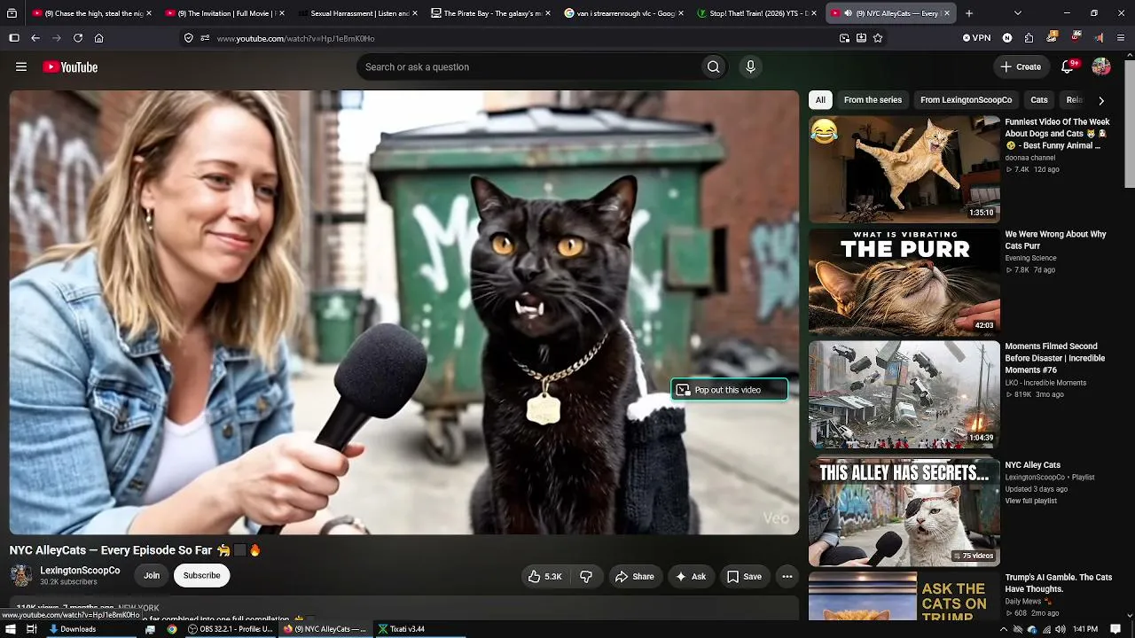The width and height of the screenshot is (1135, 638).
Task: Click picture-in-picture icon in address bar
Action: 844,38
